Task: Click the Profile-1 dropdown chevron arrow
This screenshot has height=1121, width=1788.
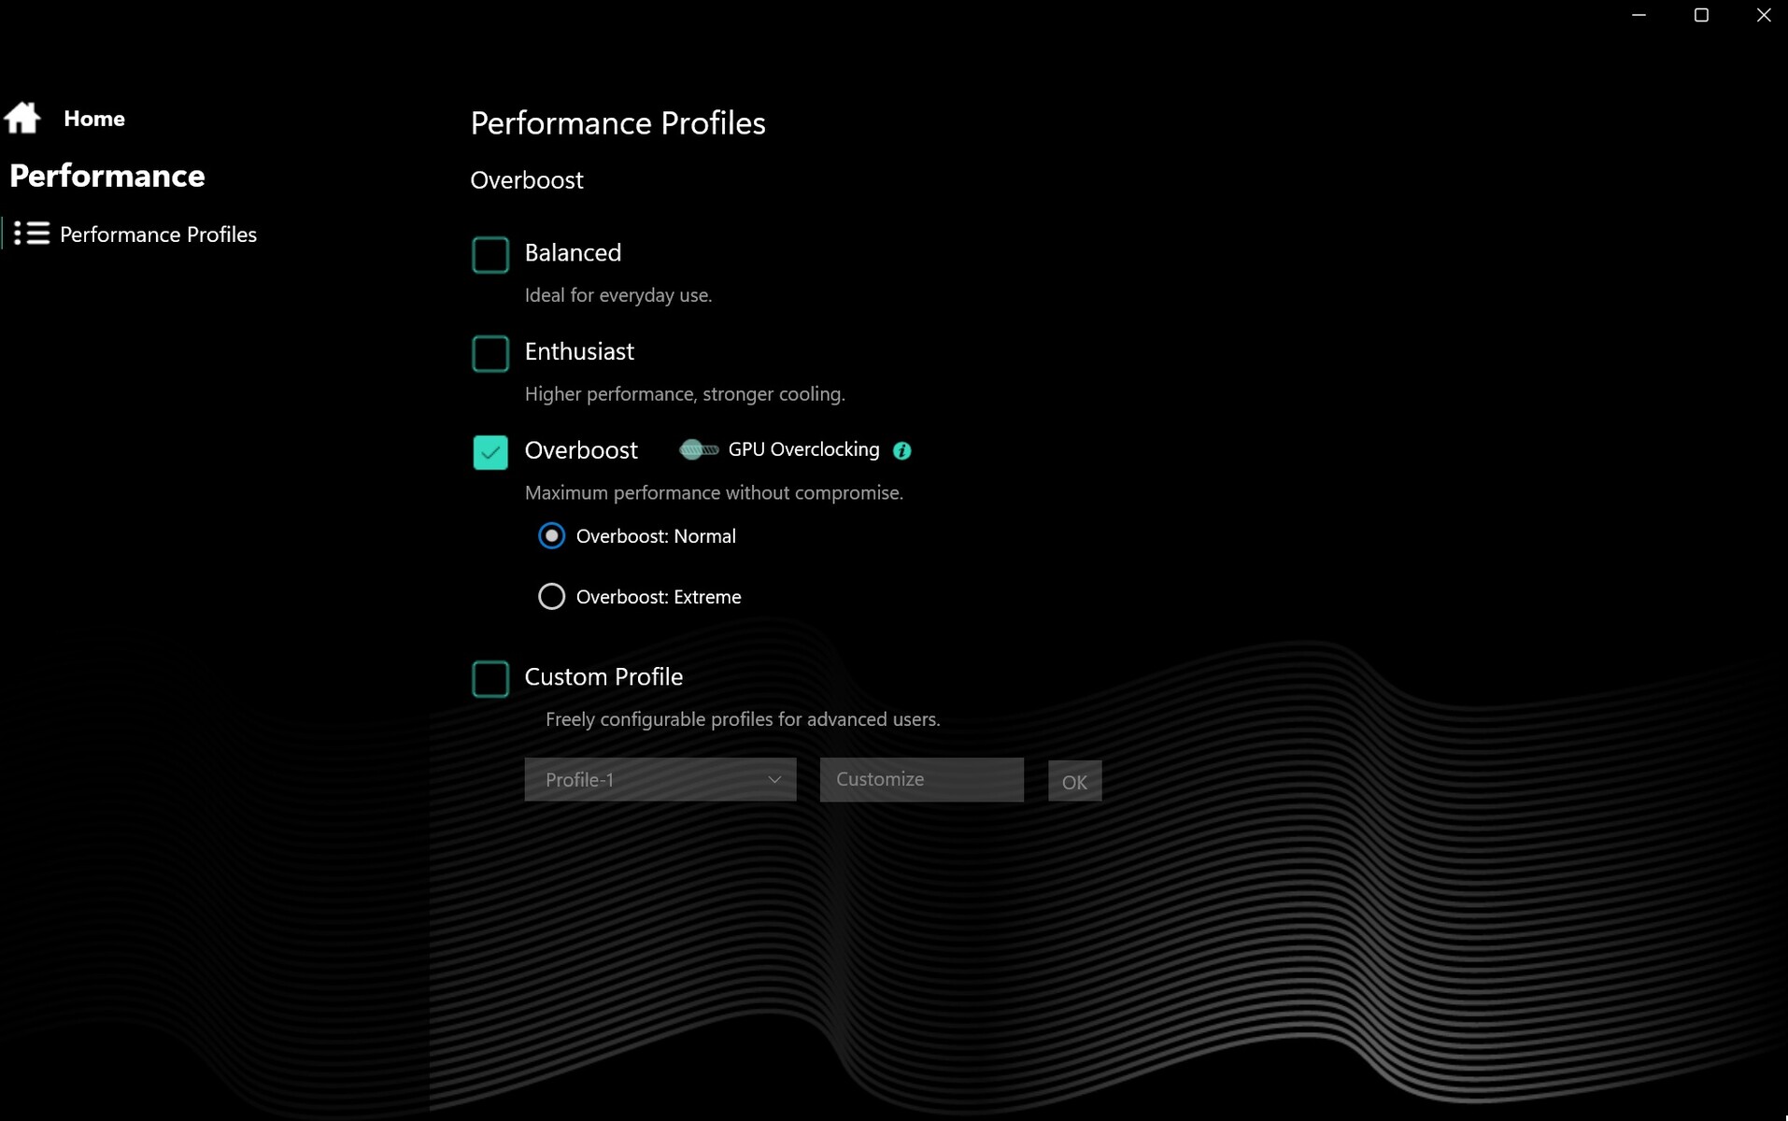Action: (774, 779)
